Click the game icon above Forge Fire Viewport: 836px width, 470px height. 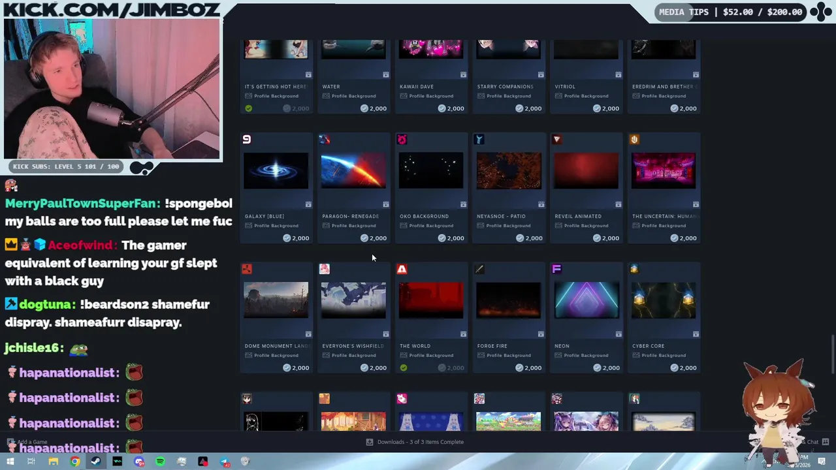(479, 269)
